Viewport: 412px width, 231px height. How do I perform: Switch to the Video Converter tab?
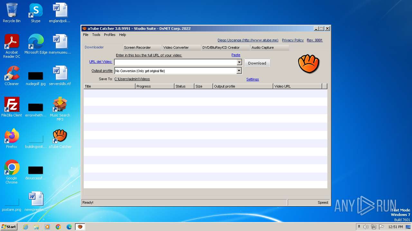(x=181, y=47)
